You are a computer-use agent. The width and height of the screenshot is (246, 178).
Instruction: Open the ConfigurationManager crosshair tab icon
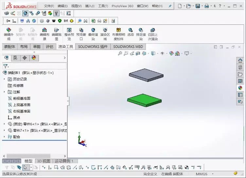[x=25, y=58]
